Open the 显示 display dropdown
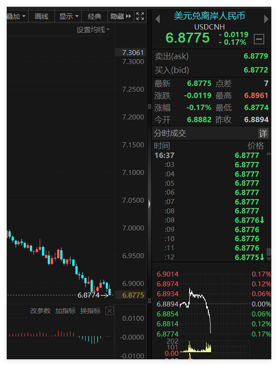 (x=69, y=17)
